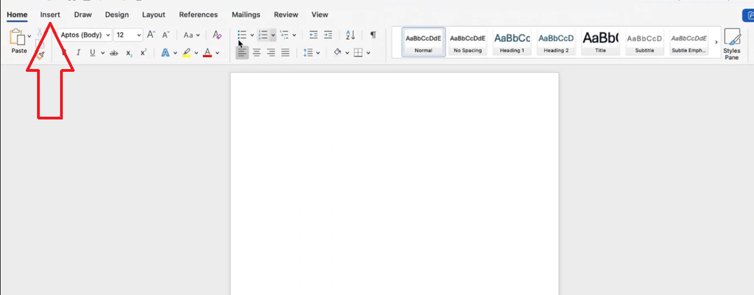Click inside the blank document page
Image resolution: width=754 pixels, height=295 pixels.
395,183
